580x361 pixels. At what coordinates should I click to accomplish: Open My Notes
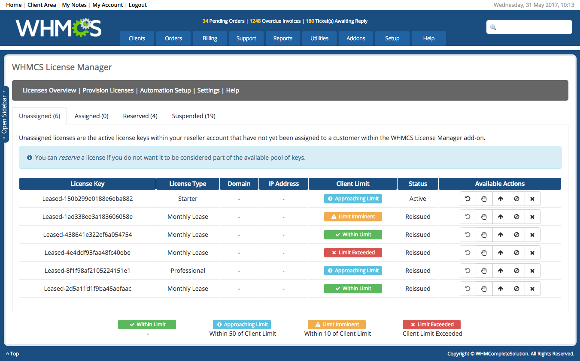click(74, 5)
